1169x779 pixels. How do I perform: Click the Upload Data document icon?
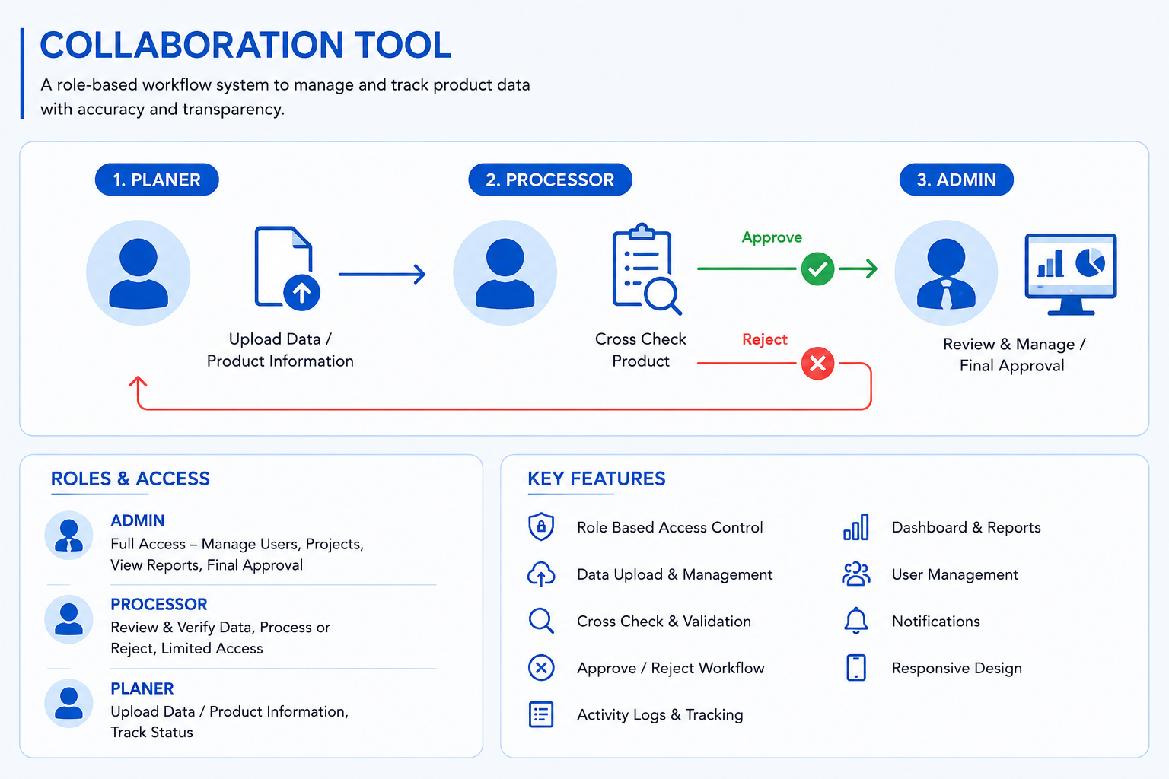(287, 268)
